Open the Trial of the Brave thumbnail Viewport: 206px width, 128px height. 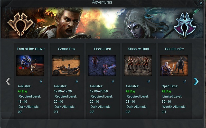30,66
